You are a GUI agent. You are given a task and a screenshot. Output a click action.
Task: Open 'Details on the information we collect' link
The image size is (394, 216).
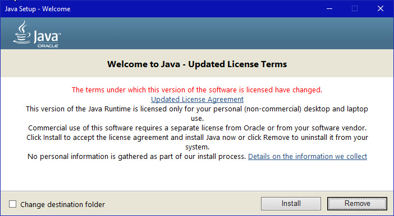[308, 156]
